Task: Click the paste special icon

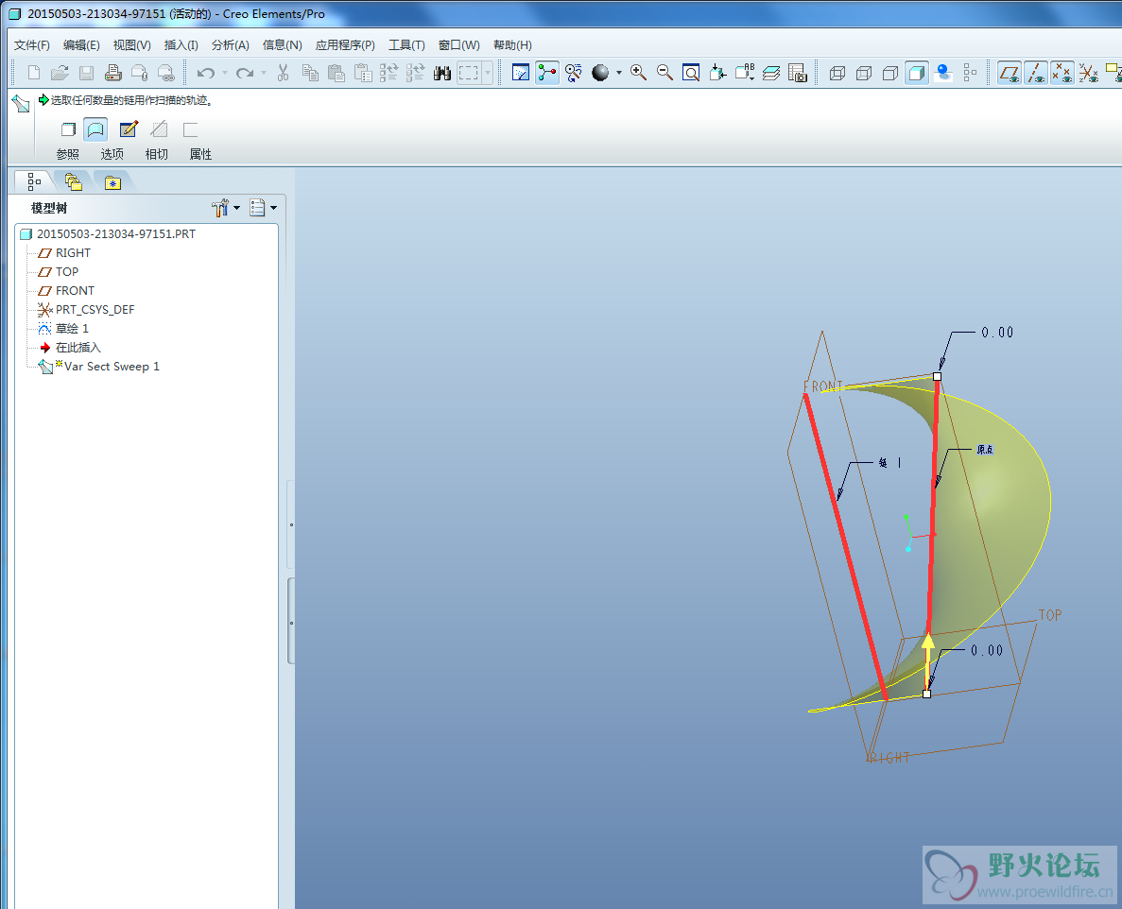Action: coord(363,72)
